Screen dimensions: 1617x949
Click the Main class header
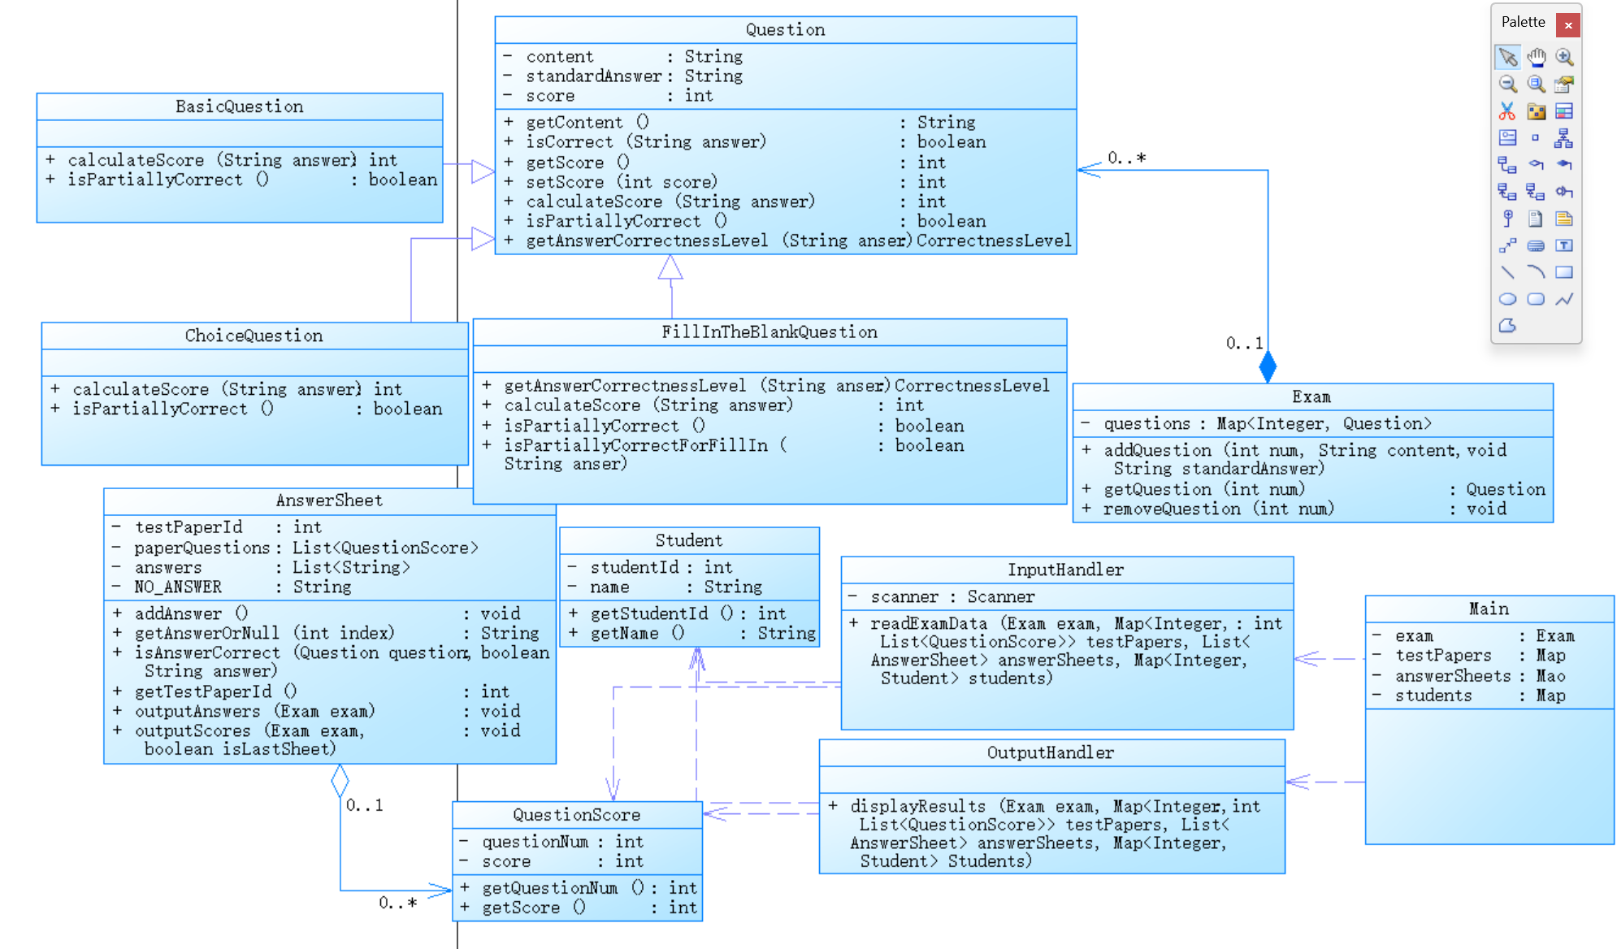click(x=1489, y=609)
